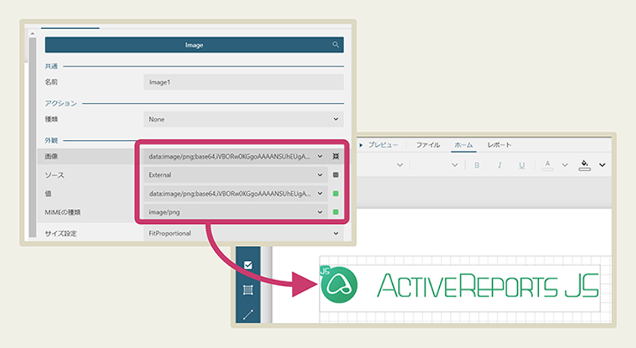
Task: Click the Image panel header bar
Action: tap(195, 45)
